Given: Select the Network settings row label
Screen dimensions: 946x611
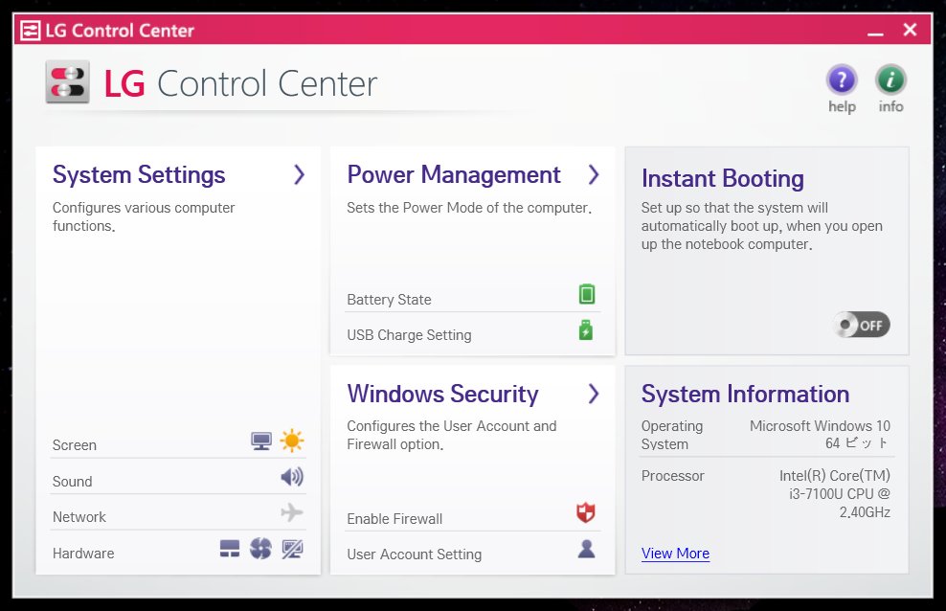Looking at the screenshot, I should click(x=79, y=517).
